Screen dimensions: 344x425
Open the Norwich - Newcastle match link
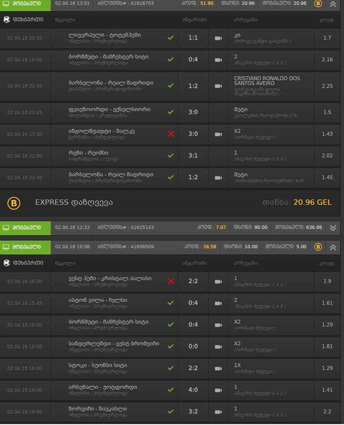tap(98, 409)
